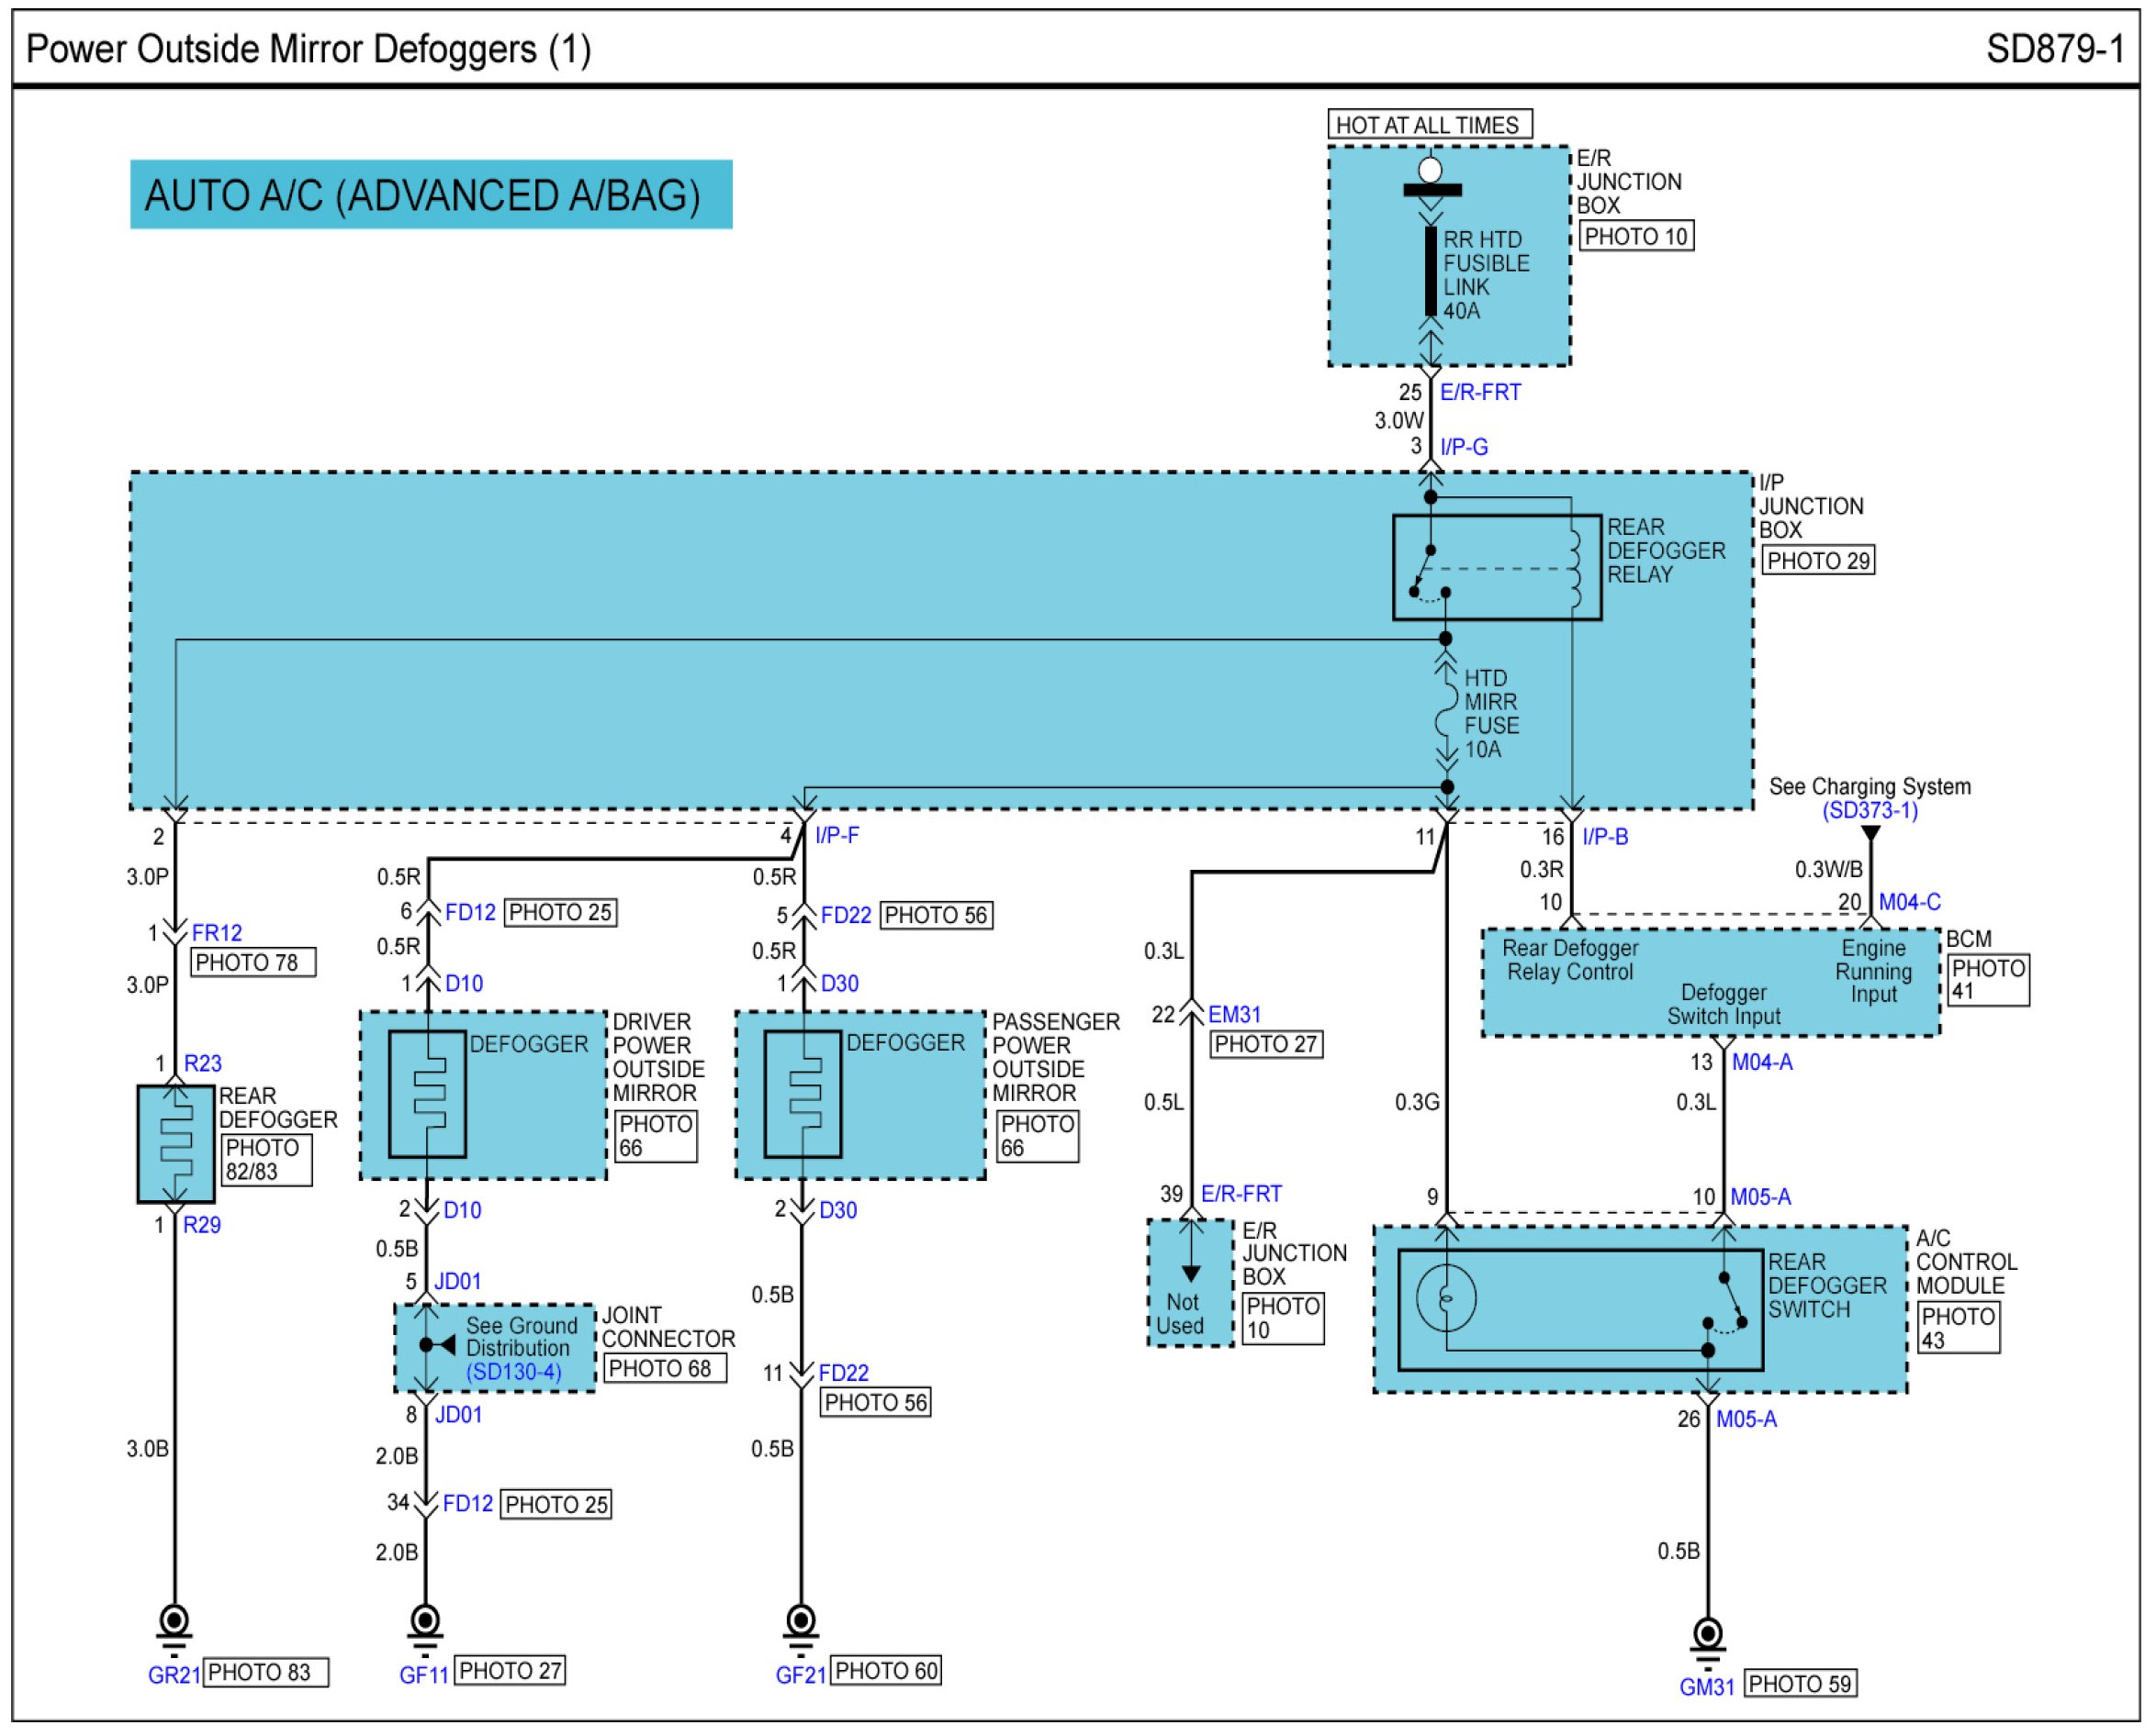Image resolution: width=2156 pixels, height=1736 pixels.
Task: Click the RR HTD fusible link symbol
Action: click(x=1431, y=271)
